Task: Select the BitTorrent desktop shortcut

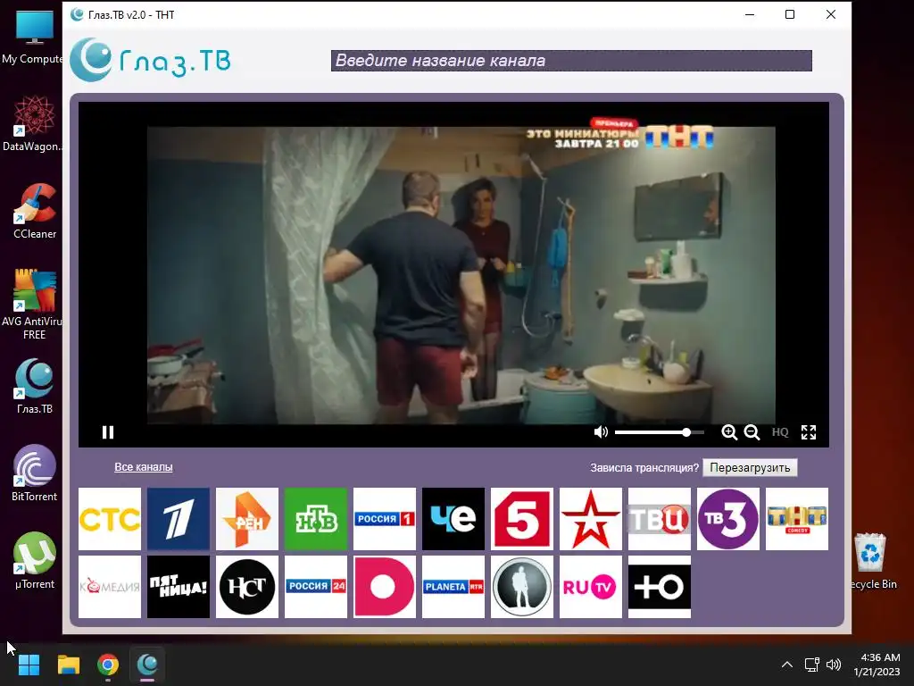Action: (x=35, y=473)
